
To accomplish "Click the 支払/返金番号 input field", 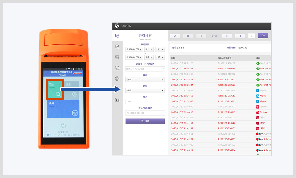I will 145,113.
